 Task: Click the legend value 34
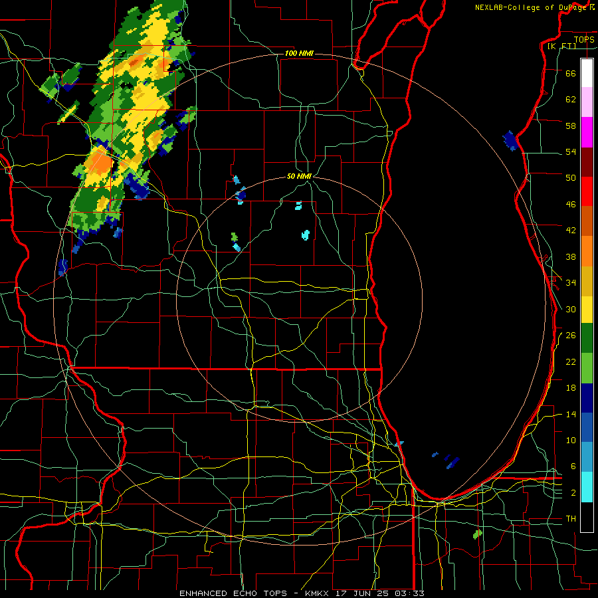571,282
